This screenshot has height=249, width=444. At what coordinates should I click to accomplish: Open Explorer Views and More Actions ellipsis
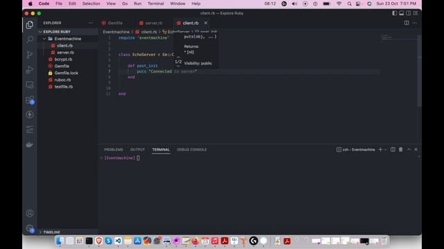(x=91, y=23)
